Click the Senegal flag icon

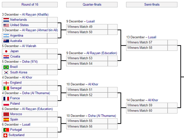pyautogui.click(x=6, y=88)
